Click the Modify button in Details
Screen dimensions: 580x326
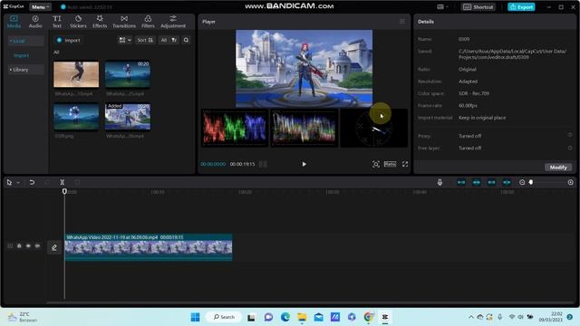coord(558,168)
